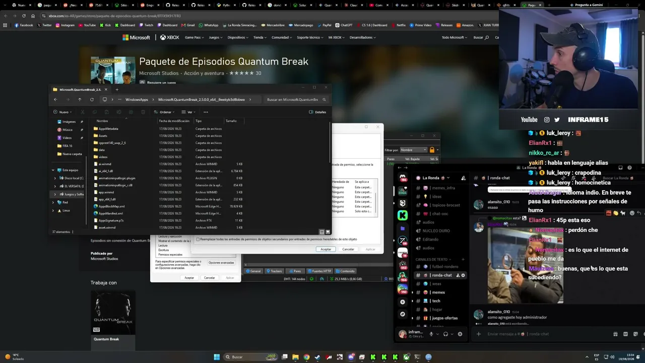Open the Windows Start menu
The height and width of the screenshot is (363, 645).
pos(217,357)
